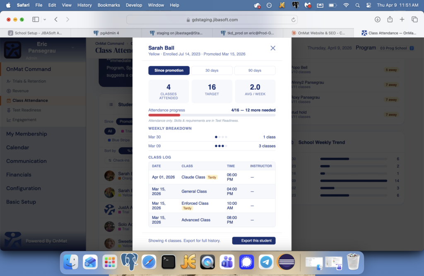424x276 pixels.
Task: Expand the Eric Pansegrau user menu
Action: pos(73,48)
